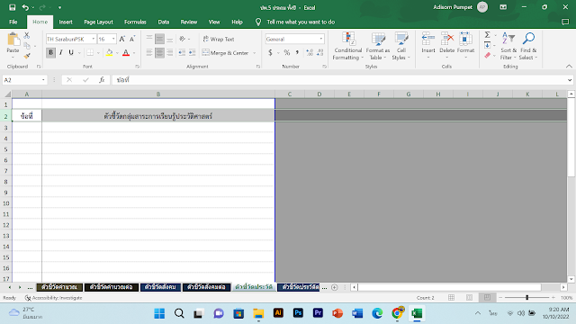The image size is (576, 324).
Task: Click the Delete cells icon
Action: point(447,38)
